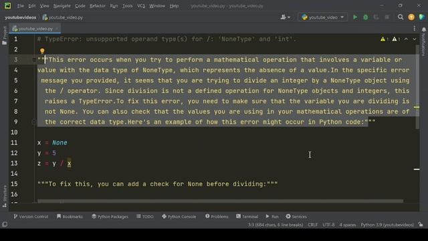Open the Edit menu
This screenshot has height=241, width=428.
31,6
